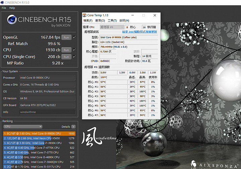Click Core Temp voltage value 0.7260
The height and width of the screenshot is (169, 241).
tap(108, 52)
